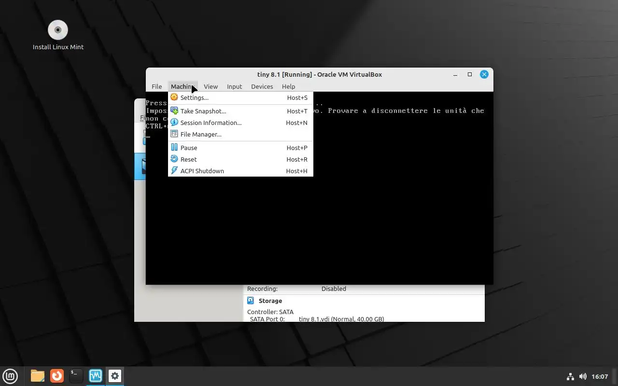Open Settings from the Machine menu
The image size is (618, 386).
point(240,97)
